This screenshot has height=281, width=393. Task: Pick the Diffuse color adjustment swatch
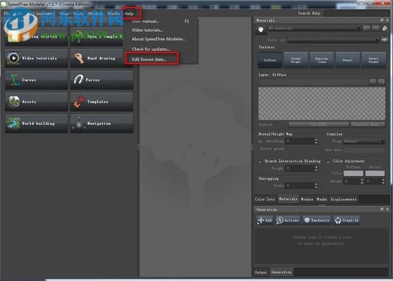point(354,174)
